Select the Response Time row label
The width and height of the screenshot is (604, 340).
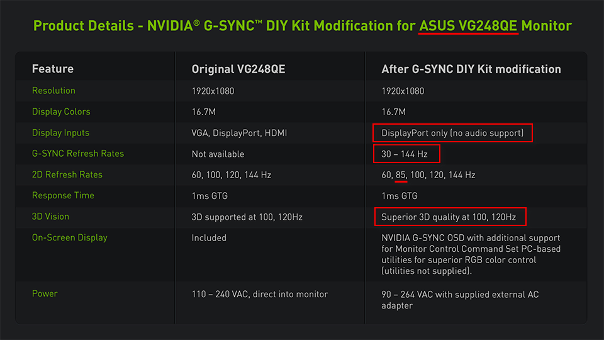tap(63, 195)
